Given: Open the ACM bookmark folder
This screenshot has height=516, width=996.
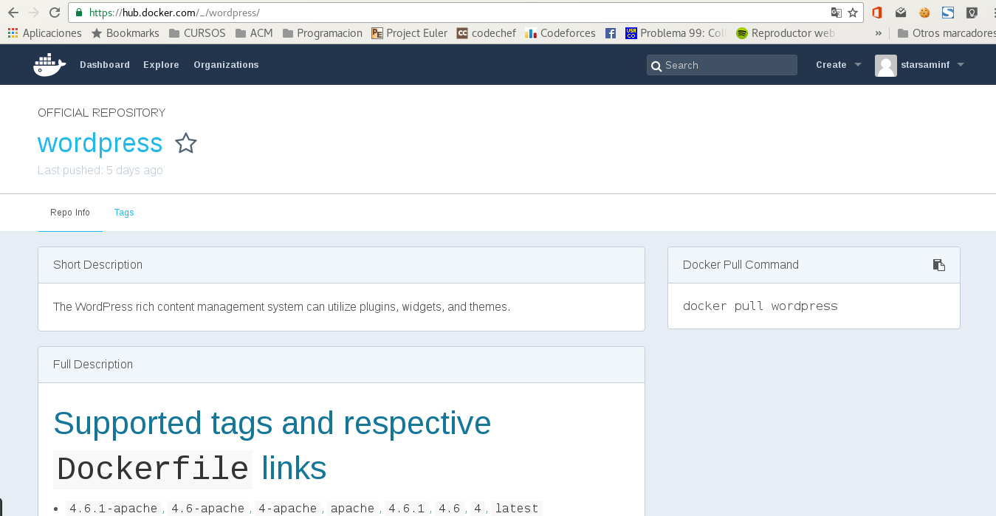Looking at the screenshot, I should [254, 33].
